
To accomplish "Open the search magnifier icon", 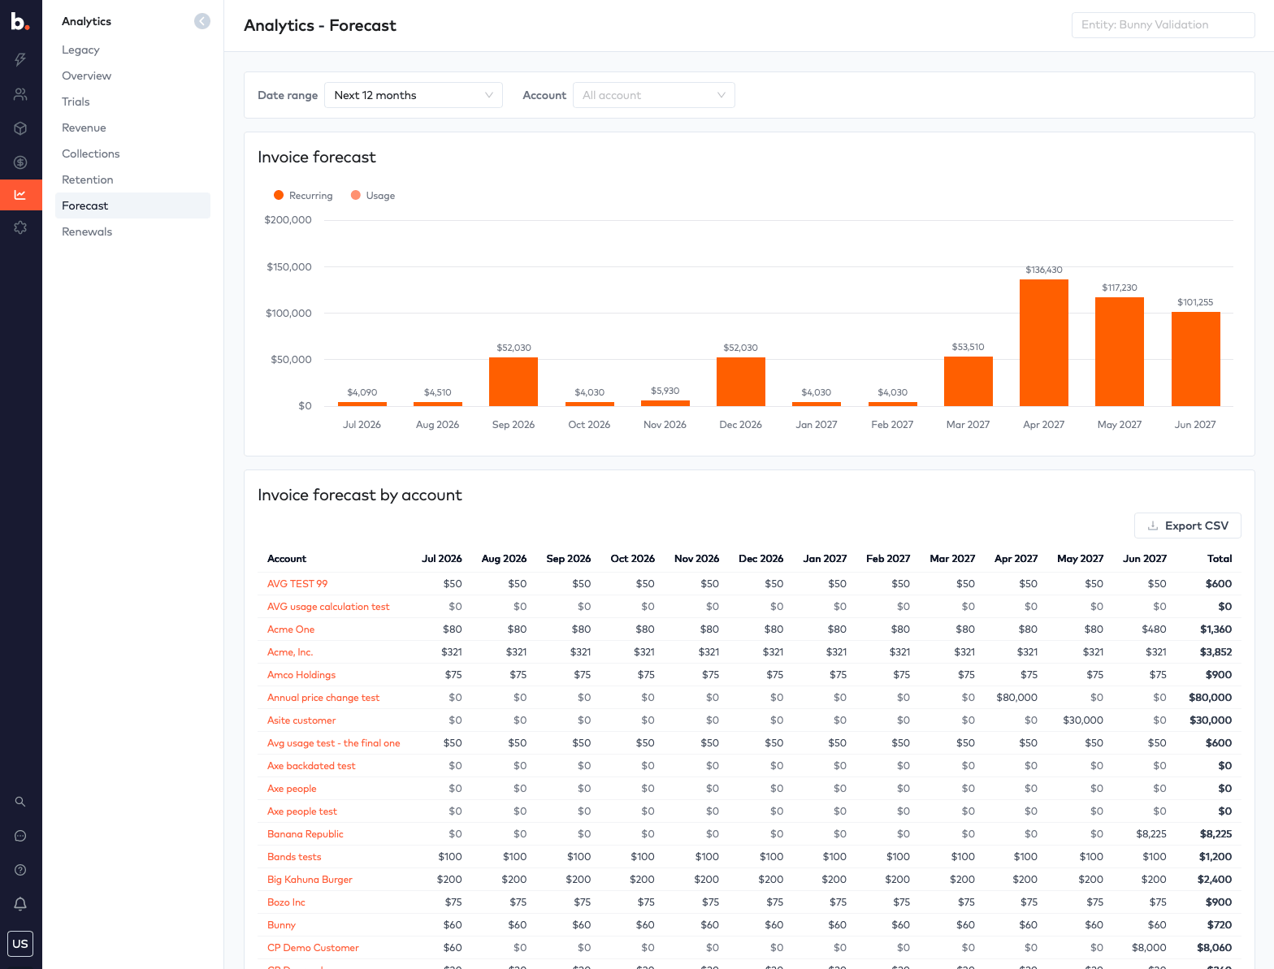I will [20, 802].
